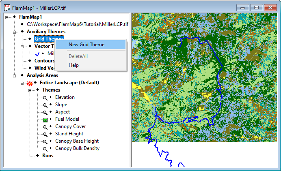The image size is (281, 171).
Task: Click the magnifier icon beside Elevation
Action: [45, 98]
